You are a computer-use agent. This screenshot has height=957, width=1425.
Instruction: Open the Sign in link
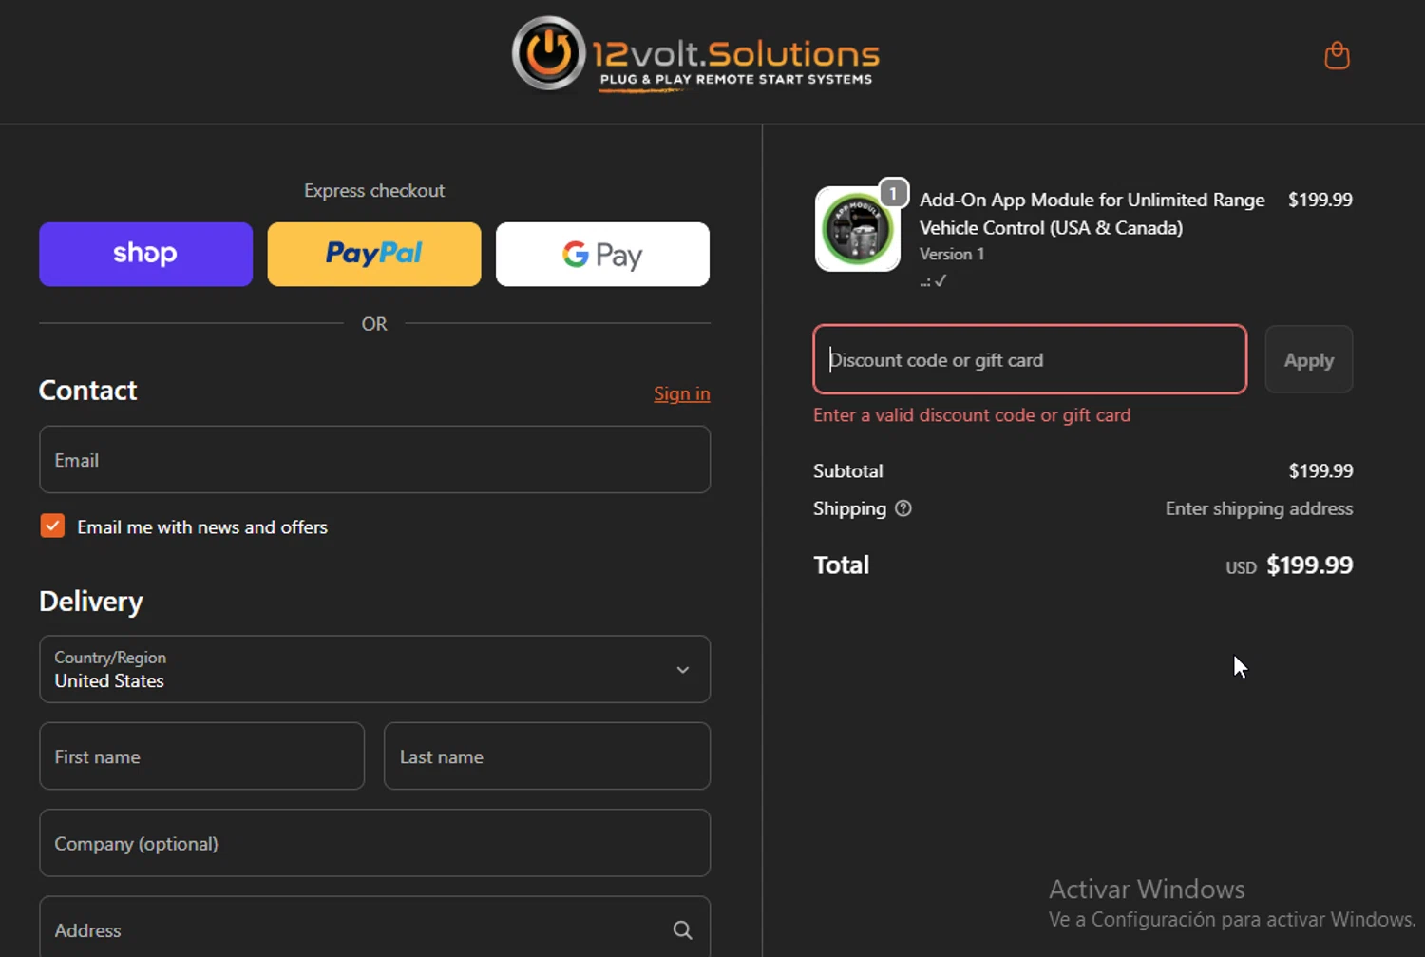click(x=681, y=393)
